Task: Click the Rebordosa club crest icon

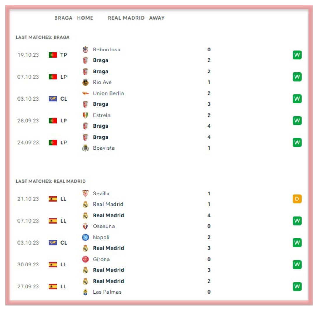Action: [85, 50]
